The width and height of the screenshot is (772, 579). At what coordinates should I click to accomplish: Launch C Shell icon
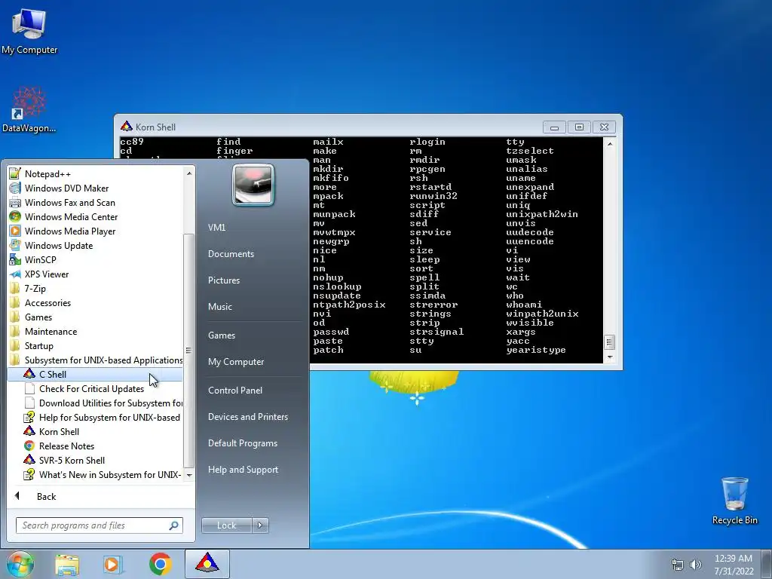(x=29, y=374)
